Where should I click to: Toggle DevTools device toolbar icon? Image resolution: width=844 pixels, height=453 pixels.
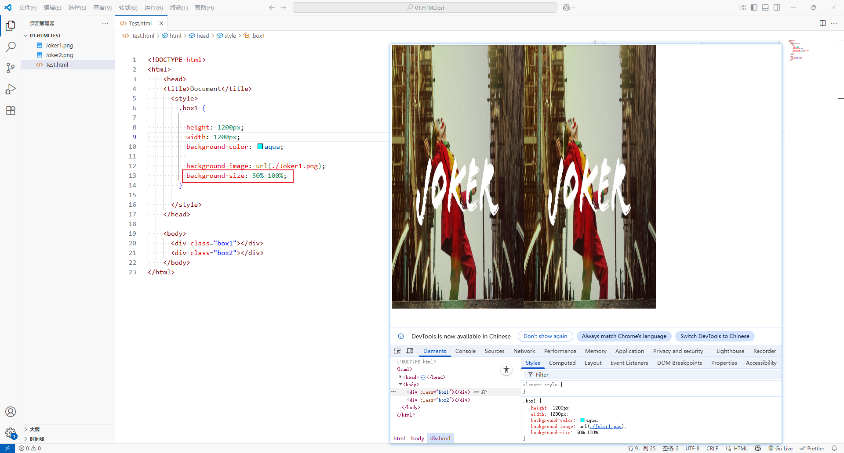pyautogui.click(x=410, y=351)
